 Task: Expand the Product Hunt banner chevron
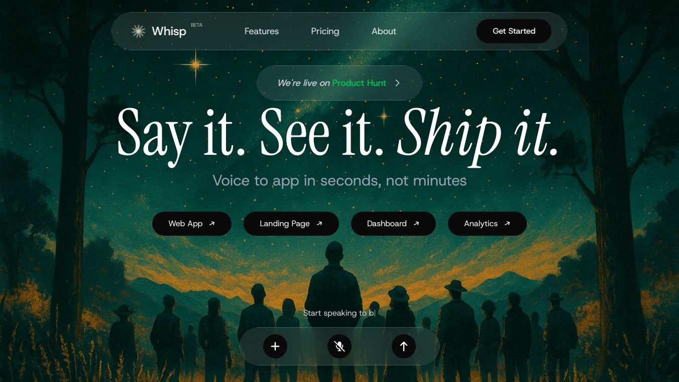tap(397, 83)
